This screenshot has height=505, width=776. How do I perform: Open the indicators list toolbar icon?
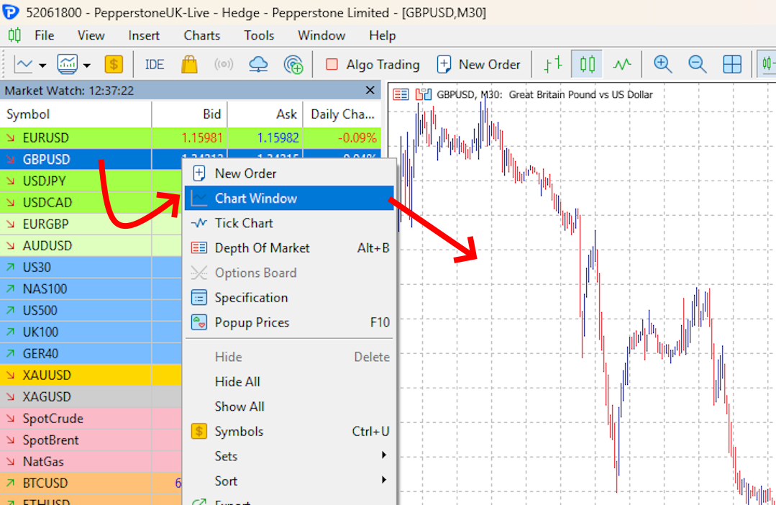tap(68, 64)
